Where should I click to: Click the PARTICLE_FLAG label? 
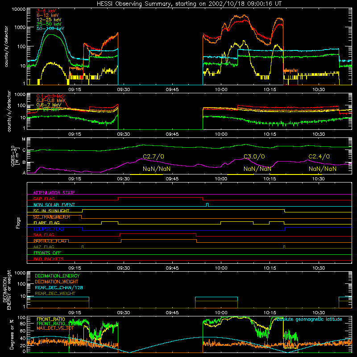point(50,241)
